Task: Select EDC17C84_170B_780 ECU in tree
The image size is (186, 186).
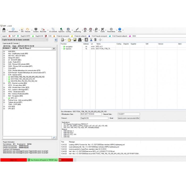Action: tap(28, 77)
